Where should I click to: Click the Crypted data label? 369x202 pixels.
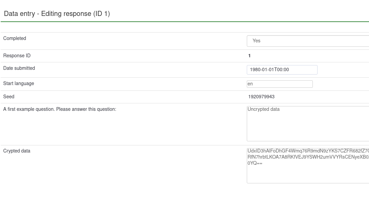coord(17,151)
